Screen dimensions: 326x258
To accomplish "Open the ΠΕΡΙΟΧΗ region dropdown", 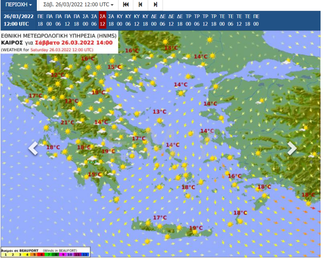I will click(18, 5).
